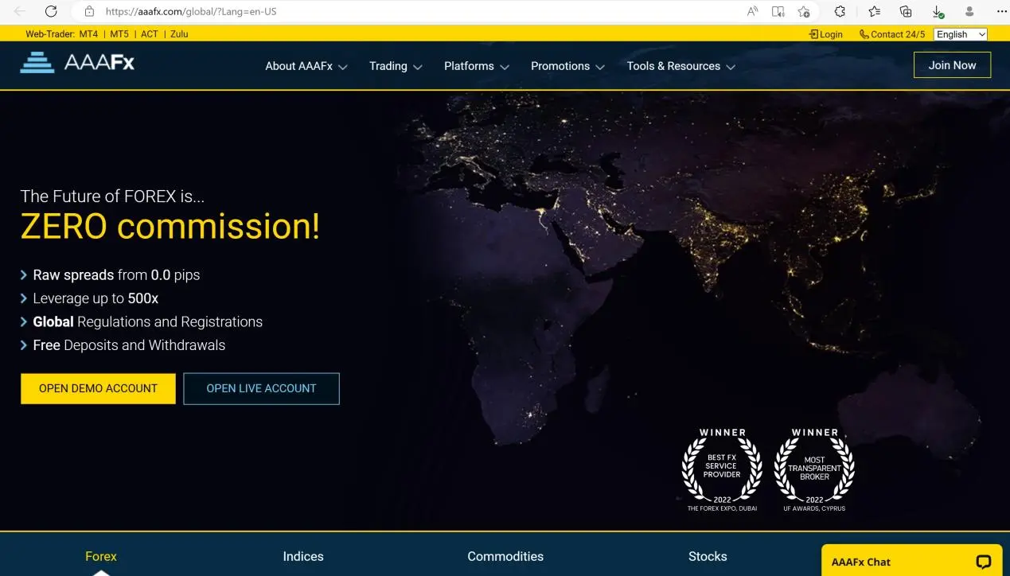Click 'The Future of FOREX is...' text
This screenshot has height=576, width=1010.
pos(112,196)
